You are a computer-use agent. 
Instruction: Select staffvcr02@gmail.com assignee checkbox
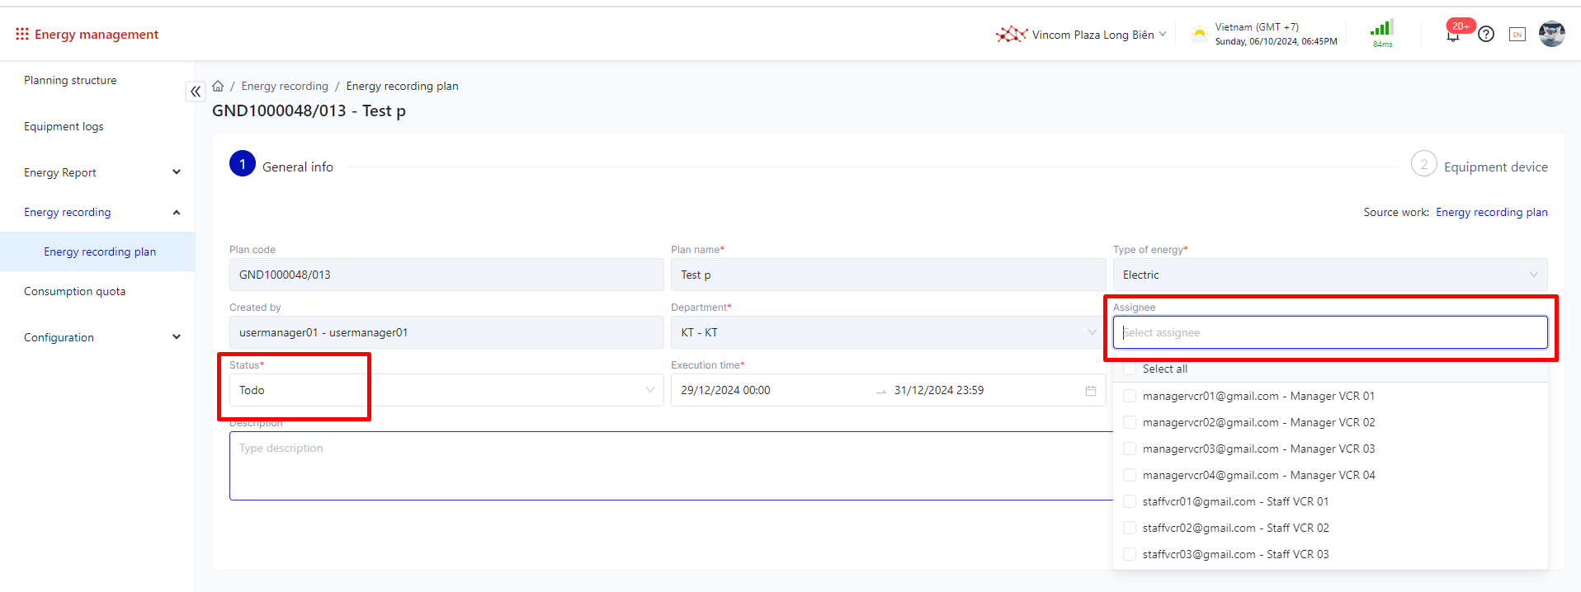tap(1130, 528)
